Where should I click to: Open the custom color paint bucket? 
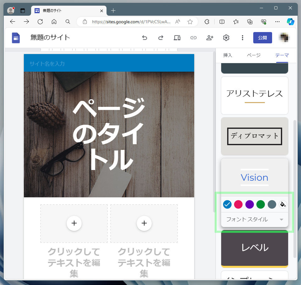(x=283, y=204)
